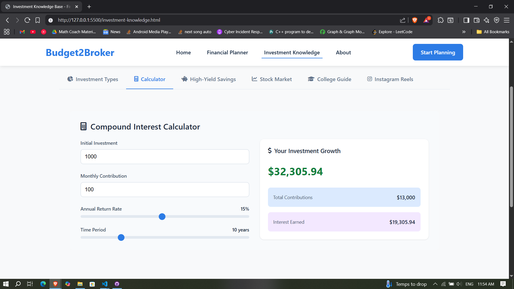Screen dimensions: 514x289
Task: Open the Leo AI sparkle icon
Action: 486,20
